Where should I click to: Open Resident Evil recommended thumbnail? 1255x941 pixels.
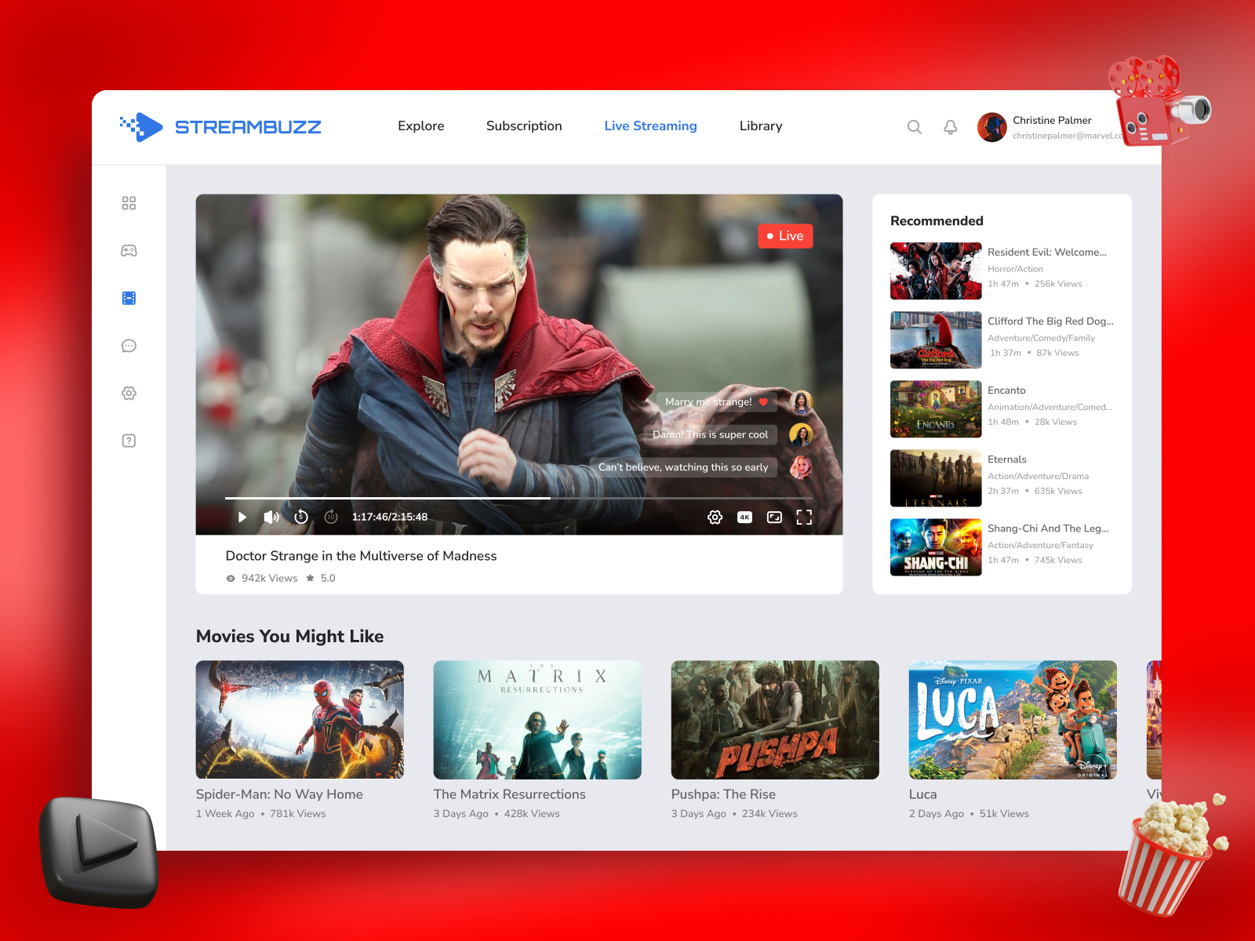click(x=936, y=271)
